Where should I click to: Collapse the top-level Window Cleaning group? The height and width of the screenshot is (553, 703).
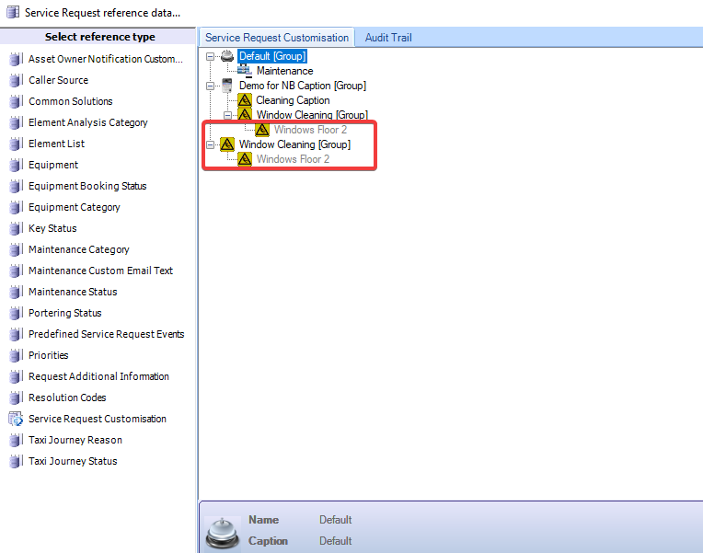(x=211, y=144)
